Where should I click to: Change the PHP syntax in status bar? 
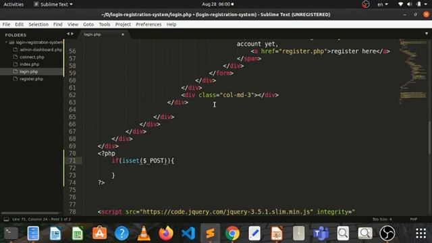[414, 219]
